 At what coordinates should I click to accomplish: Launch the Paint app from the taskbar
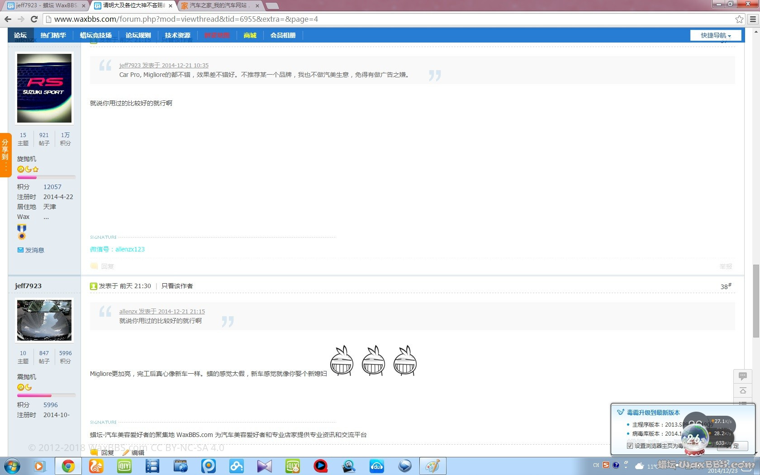432,466
